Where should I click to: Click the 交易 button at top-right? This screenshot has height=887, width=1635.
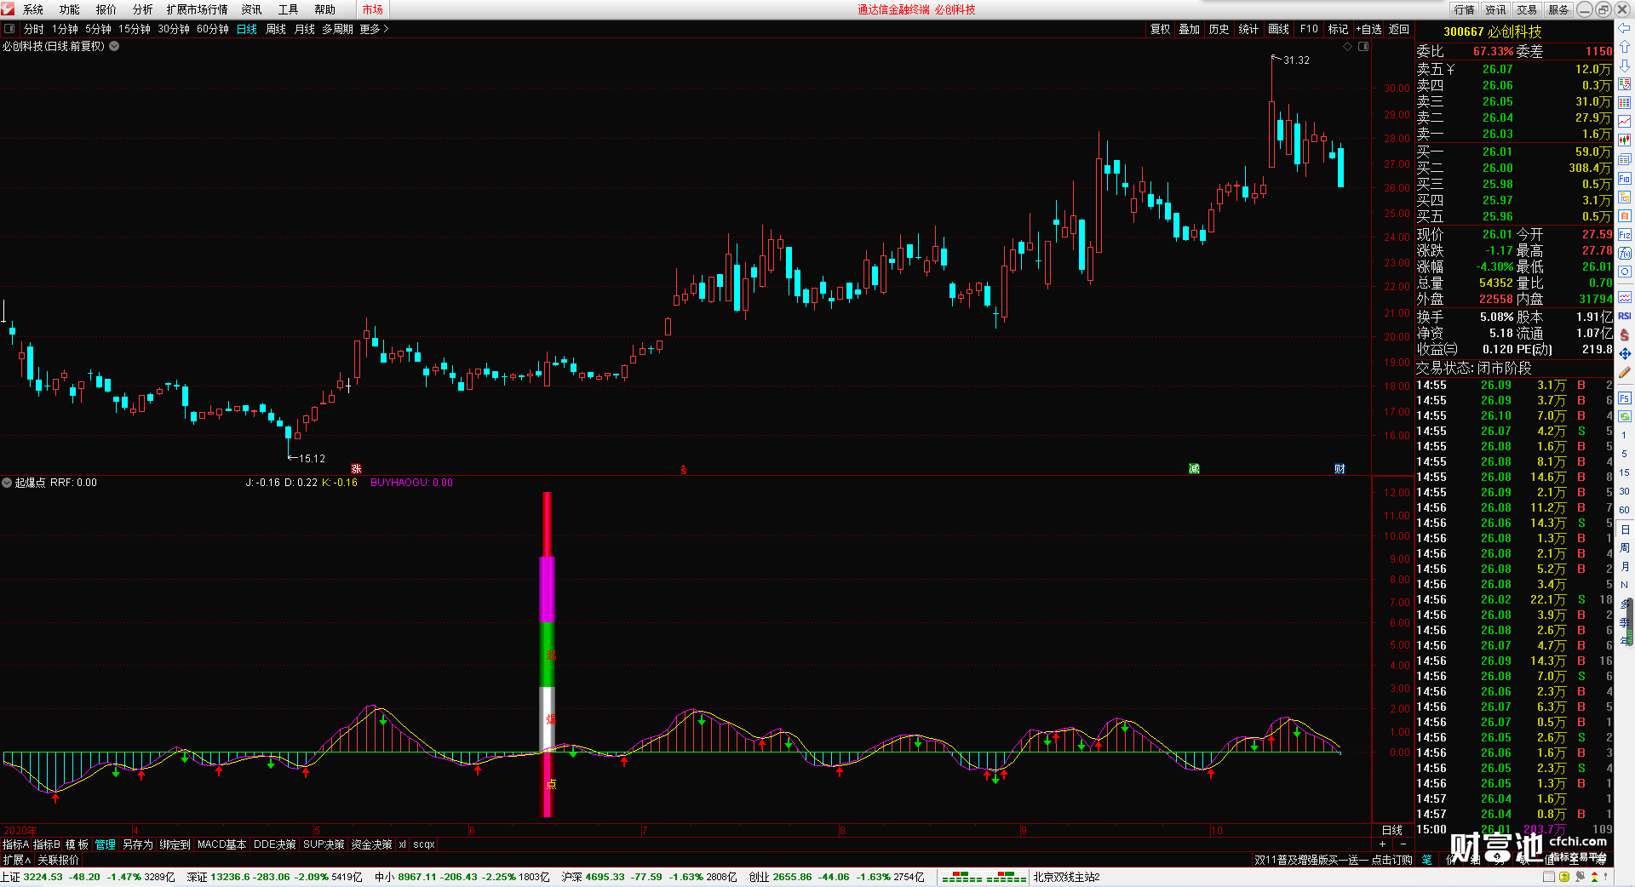tap(1527, 9)
